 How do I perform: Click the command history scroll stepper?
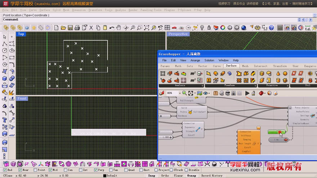299,19
